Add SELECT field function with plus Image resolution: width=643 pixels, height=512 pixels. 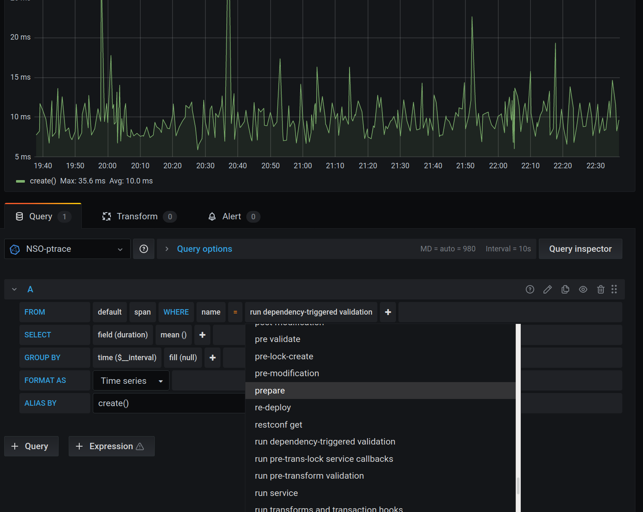pyautogui.click(x=202, y=335)
